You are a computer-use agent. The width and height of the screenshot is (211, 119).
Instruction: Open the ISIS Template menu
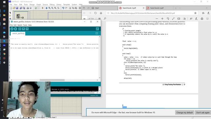67,5
